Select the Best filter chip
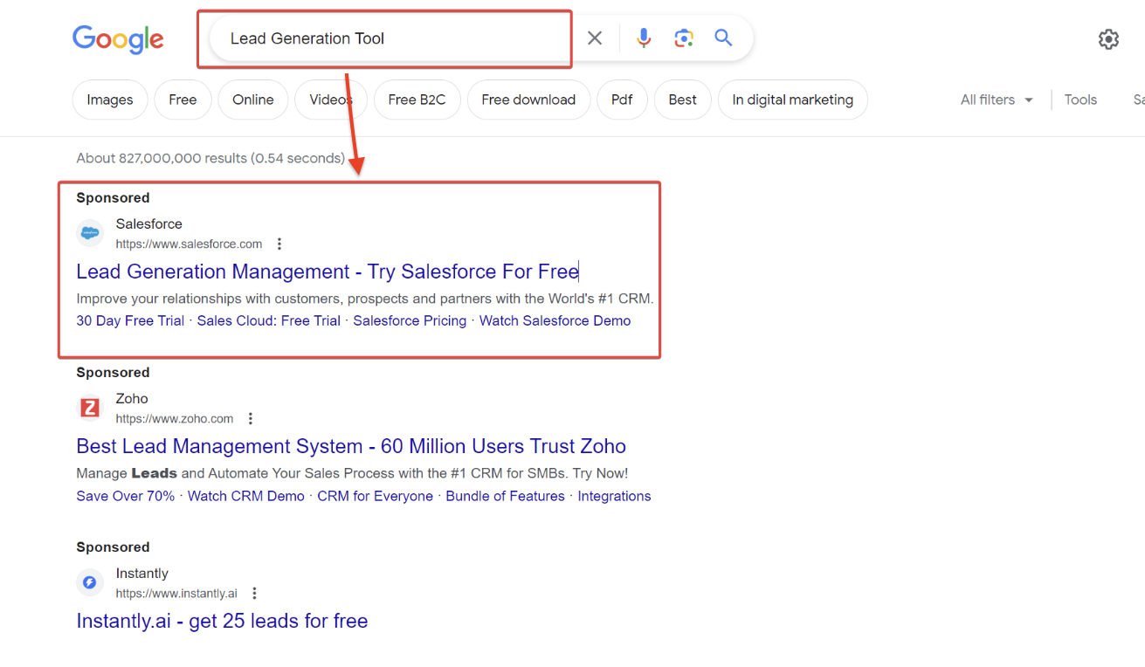This screenshot has height=667, width=1145. 683,100
